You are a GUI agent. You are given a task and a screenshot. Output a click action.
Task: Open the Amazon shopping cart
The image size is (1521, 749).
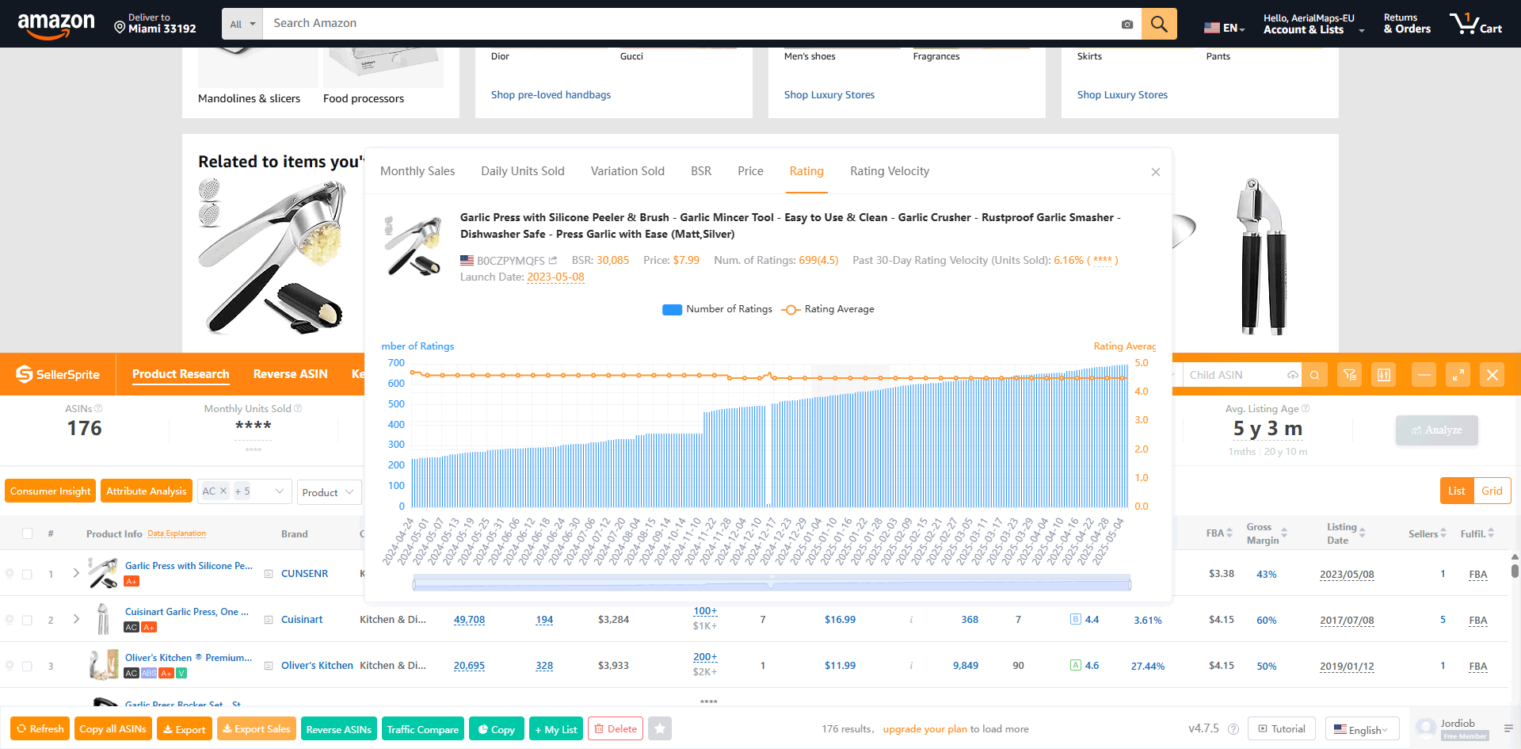tap(1476, 24)
